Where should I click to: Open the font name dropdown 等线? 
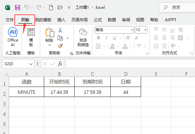tap(132, 30)
